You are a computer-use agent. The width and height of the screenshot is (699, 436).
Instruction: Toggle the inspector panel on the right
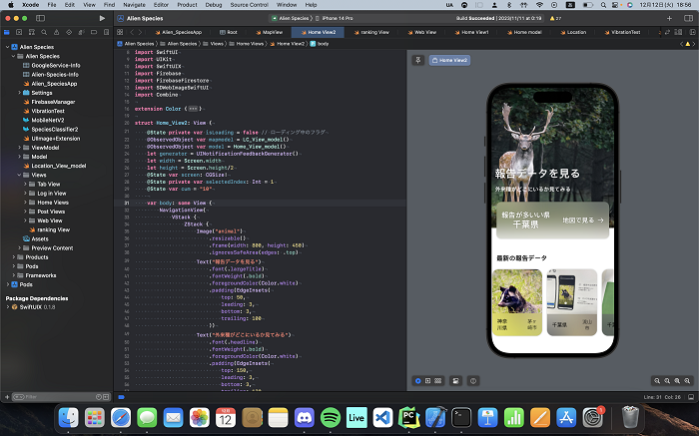pos(689,18)
